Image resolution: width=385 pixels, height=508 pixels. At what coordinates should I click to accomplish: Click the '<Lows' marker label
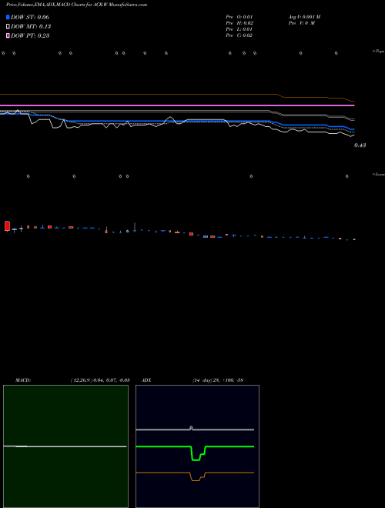pos(379,174)
